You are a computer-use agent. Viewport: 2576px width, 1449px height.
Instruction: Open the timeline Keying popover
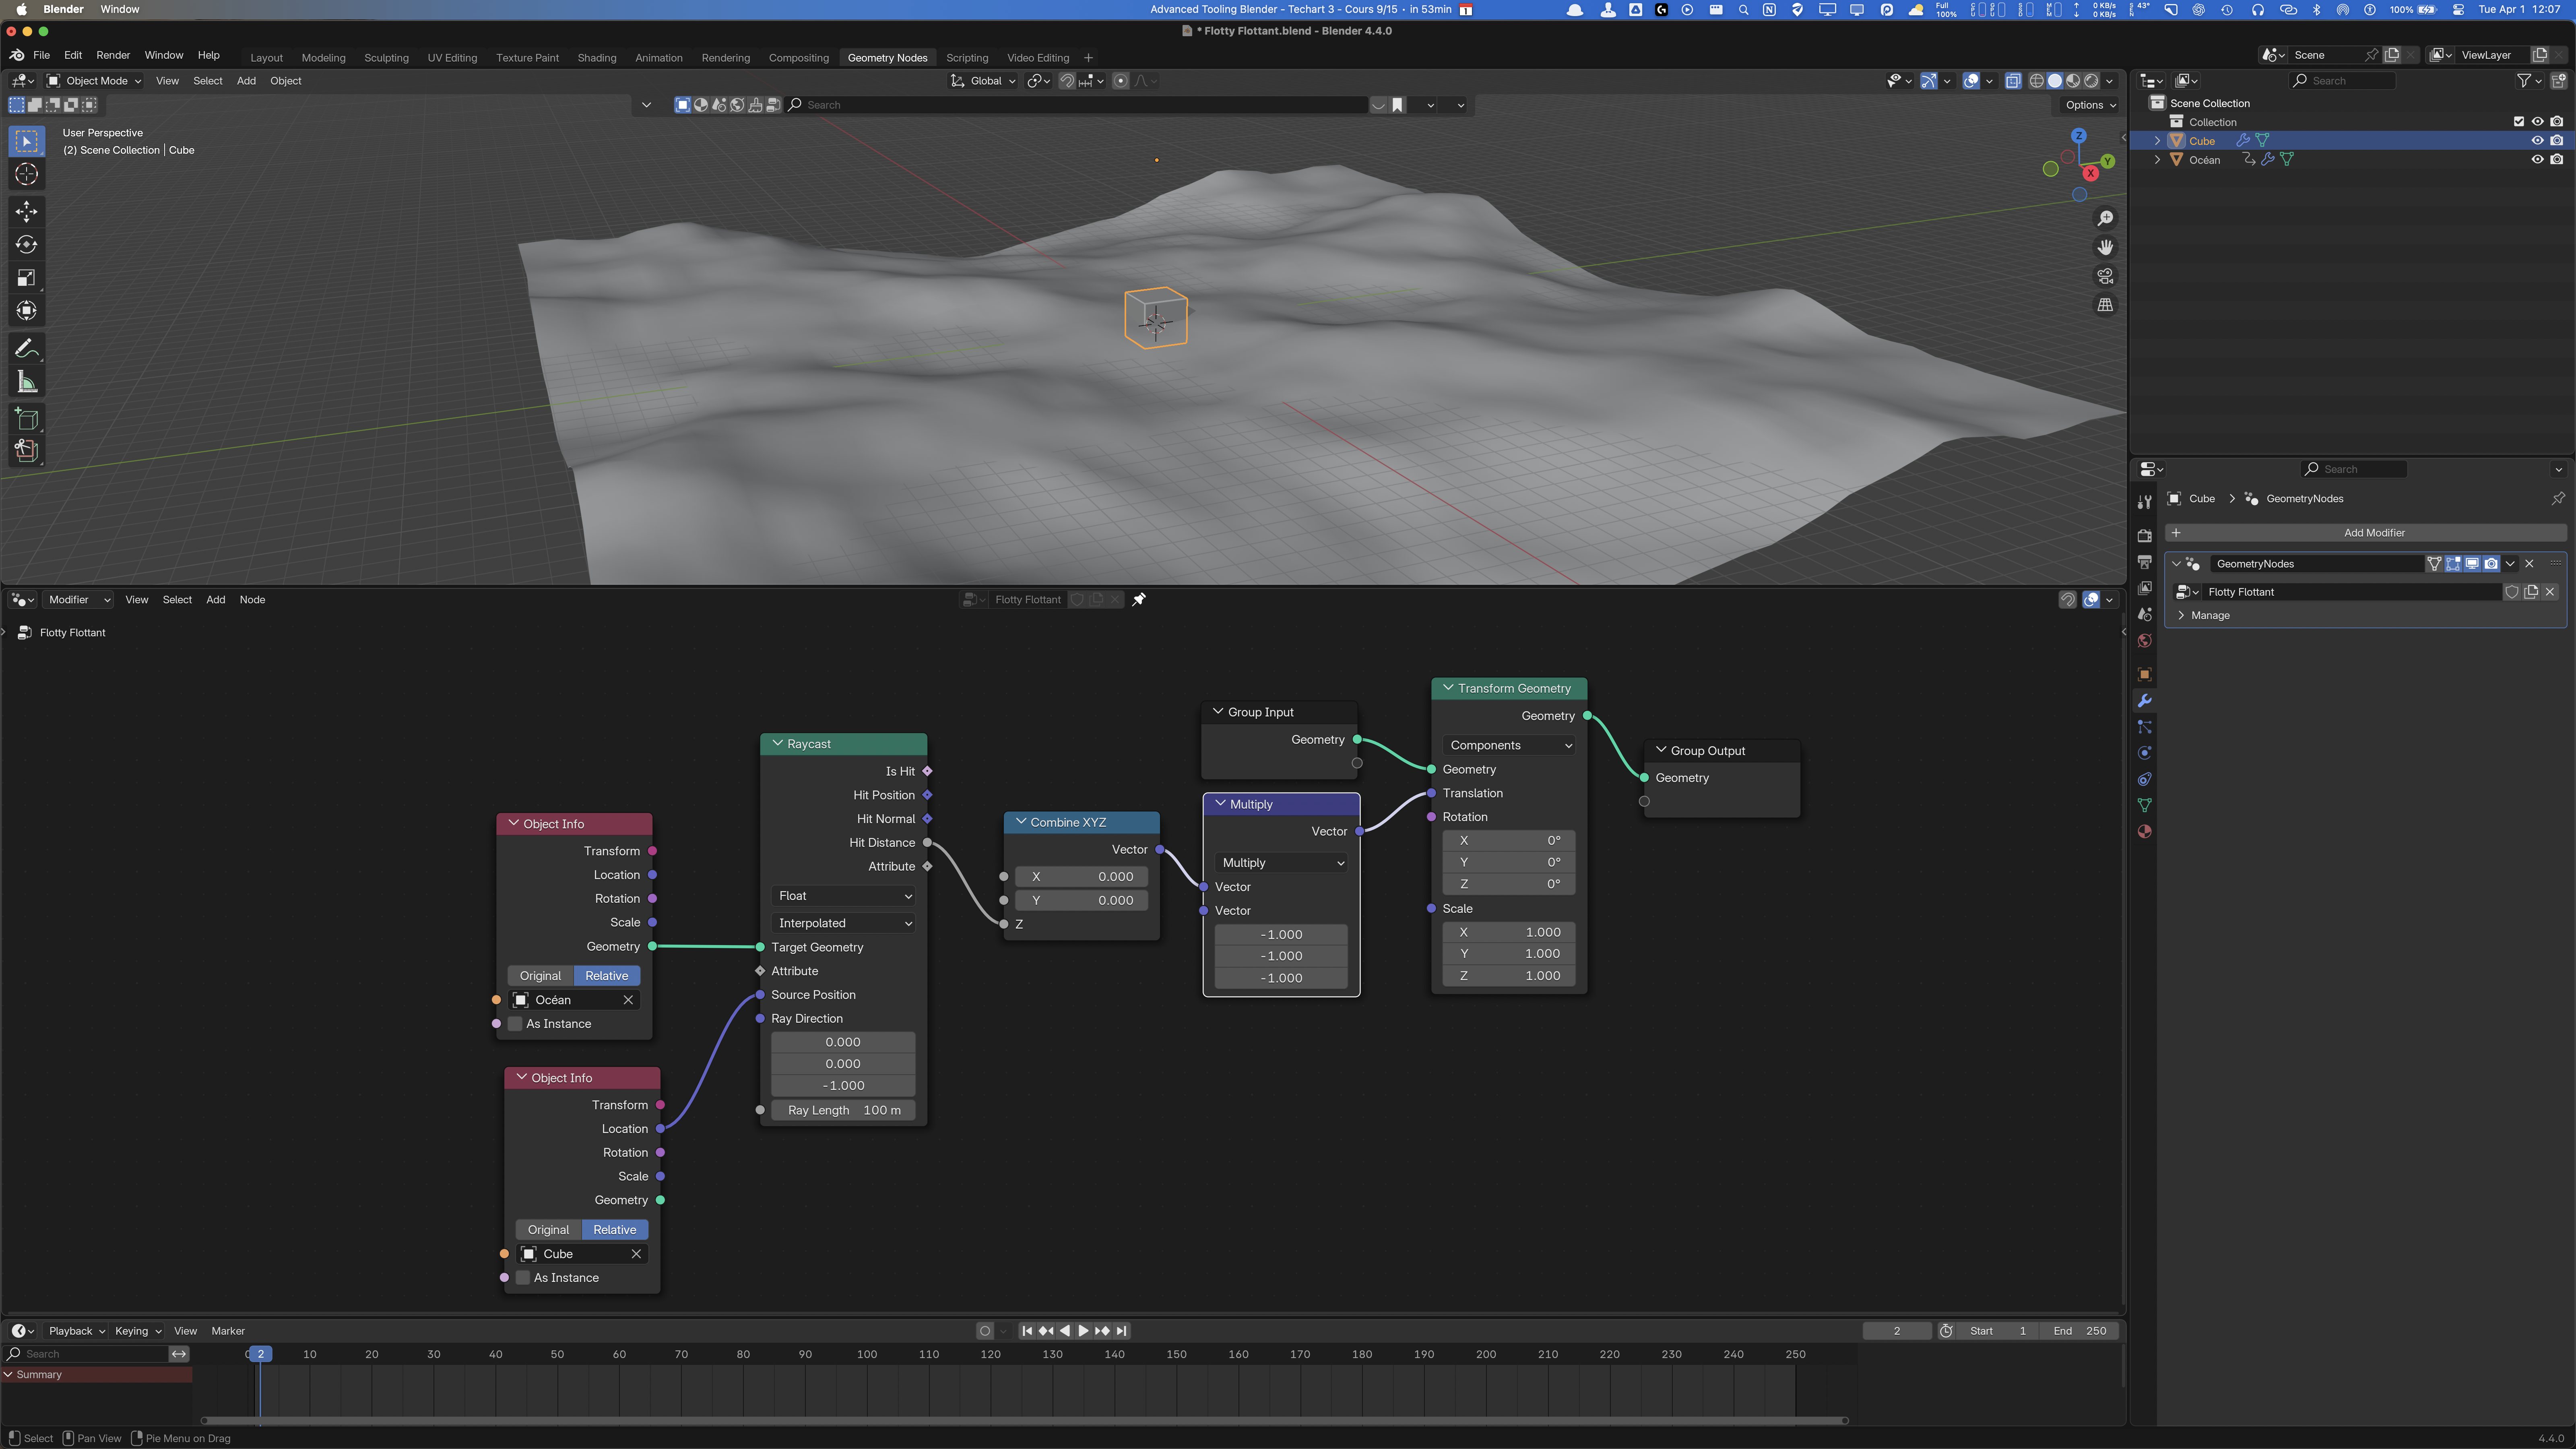point(138,1331)
